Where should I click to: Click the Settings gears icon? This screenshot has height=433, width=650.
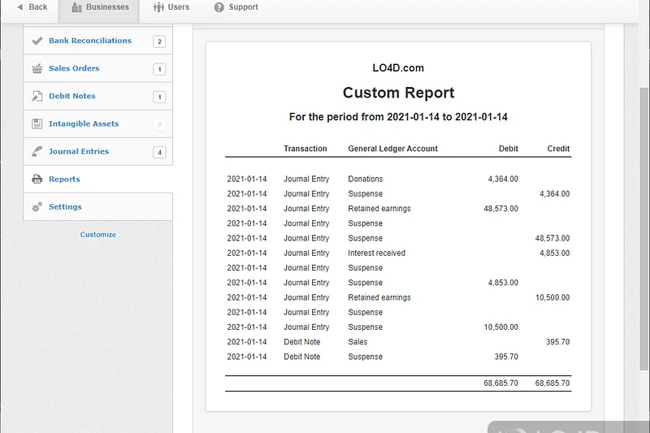(37, 207)
